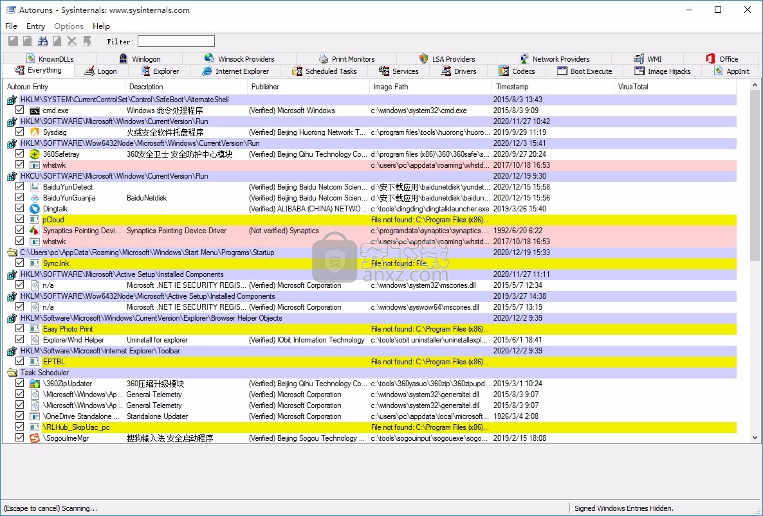Click the 360ZipUpdater entry icon

pos(35,384)
